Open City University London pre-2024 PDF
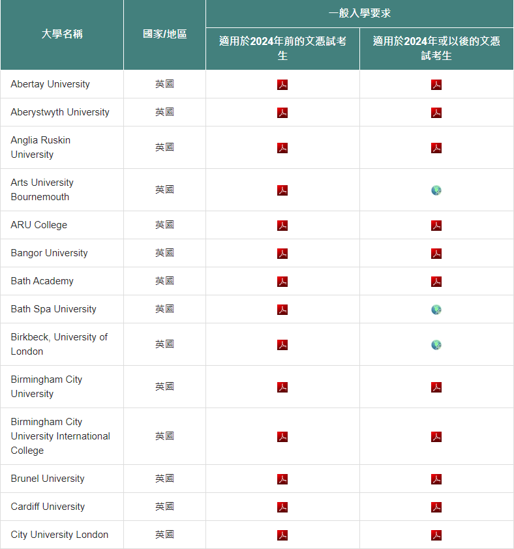The width and height of the screenshot is (514, 549). 282,535
